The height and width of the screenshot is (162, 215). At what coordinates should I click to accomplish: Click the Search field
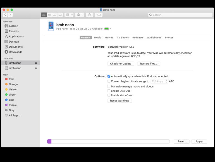[x=180, y=15]
